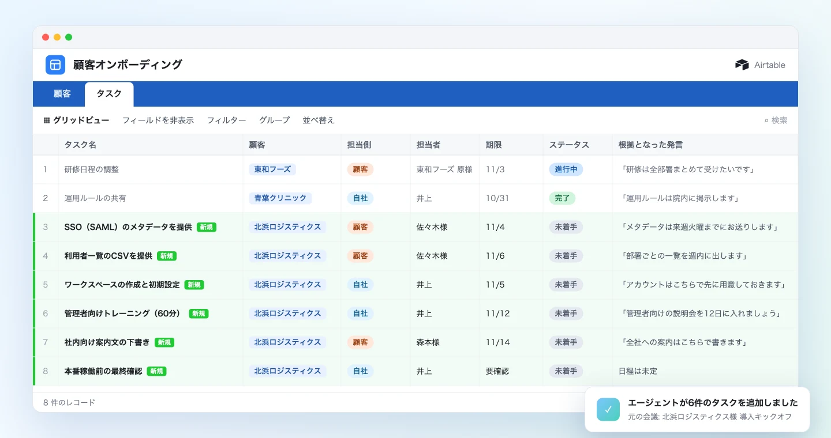Click the Airtable logo icon
Viewport: 831px width, 438px height.
[x=742, y=65]
